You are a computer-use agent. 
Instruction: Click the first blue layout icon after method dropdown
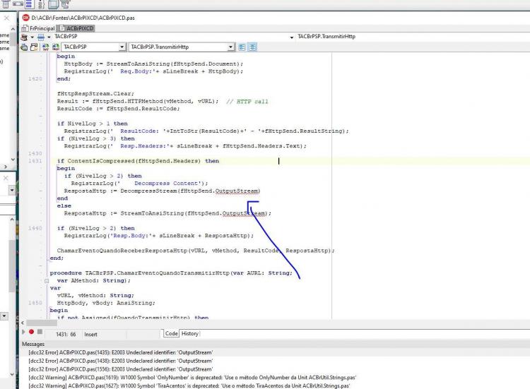(242, 47)
